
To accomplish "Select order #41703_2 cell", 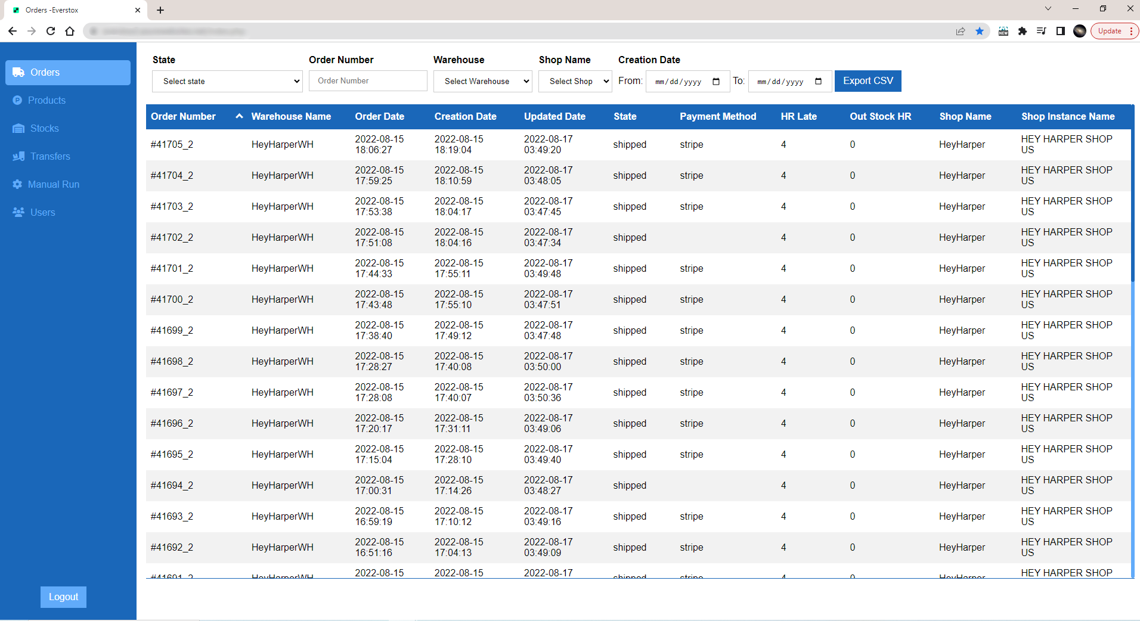I will coord(172,207).
